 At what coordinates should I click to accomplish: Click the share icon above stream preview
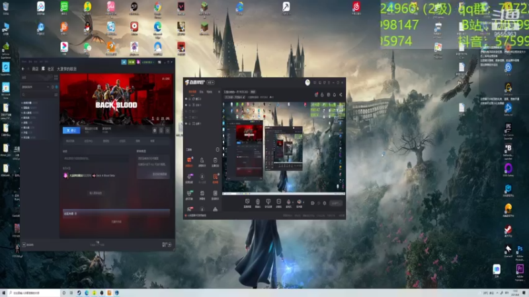coord(341,94)
